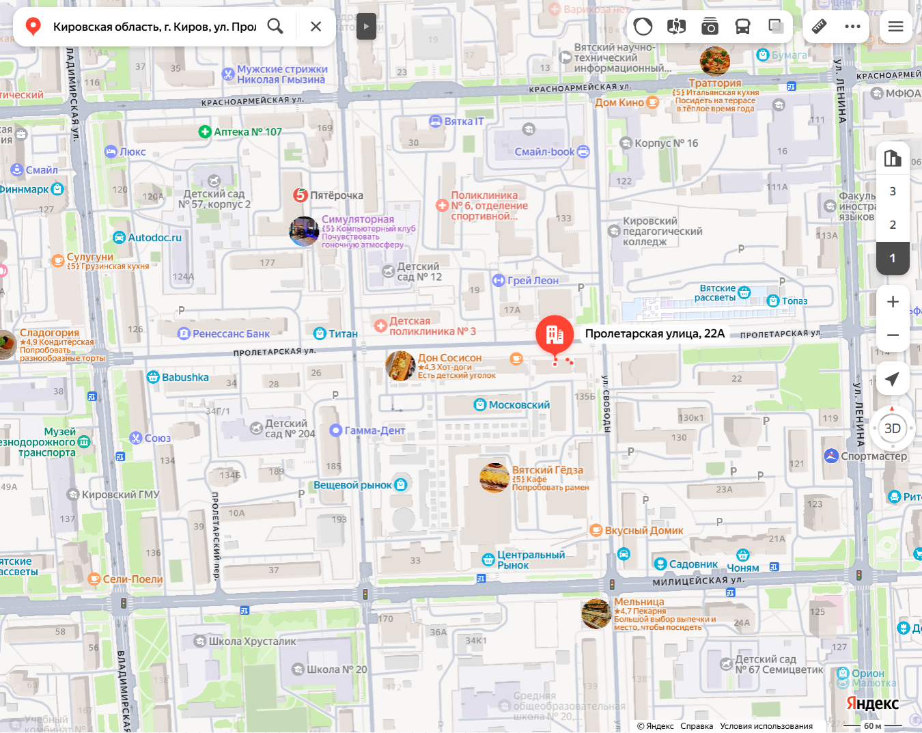Toggle the photos layer camera button

pyautogui.click(x=710, y=27)
